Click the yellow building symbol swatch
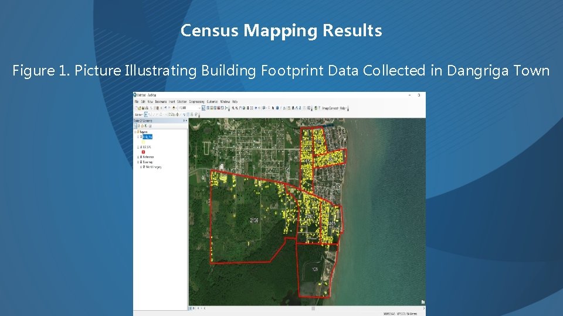563x316 pixels. tap(143, 142)
